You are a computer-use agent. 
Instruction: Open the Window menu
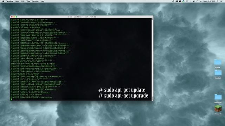(35, 1)
